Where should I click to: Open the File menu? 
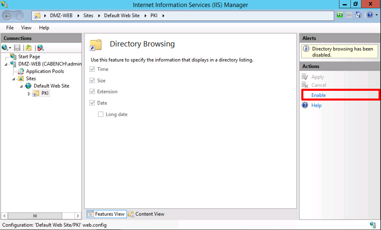point(10,28)
